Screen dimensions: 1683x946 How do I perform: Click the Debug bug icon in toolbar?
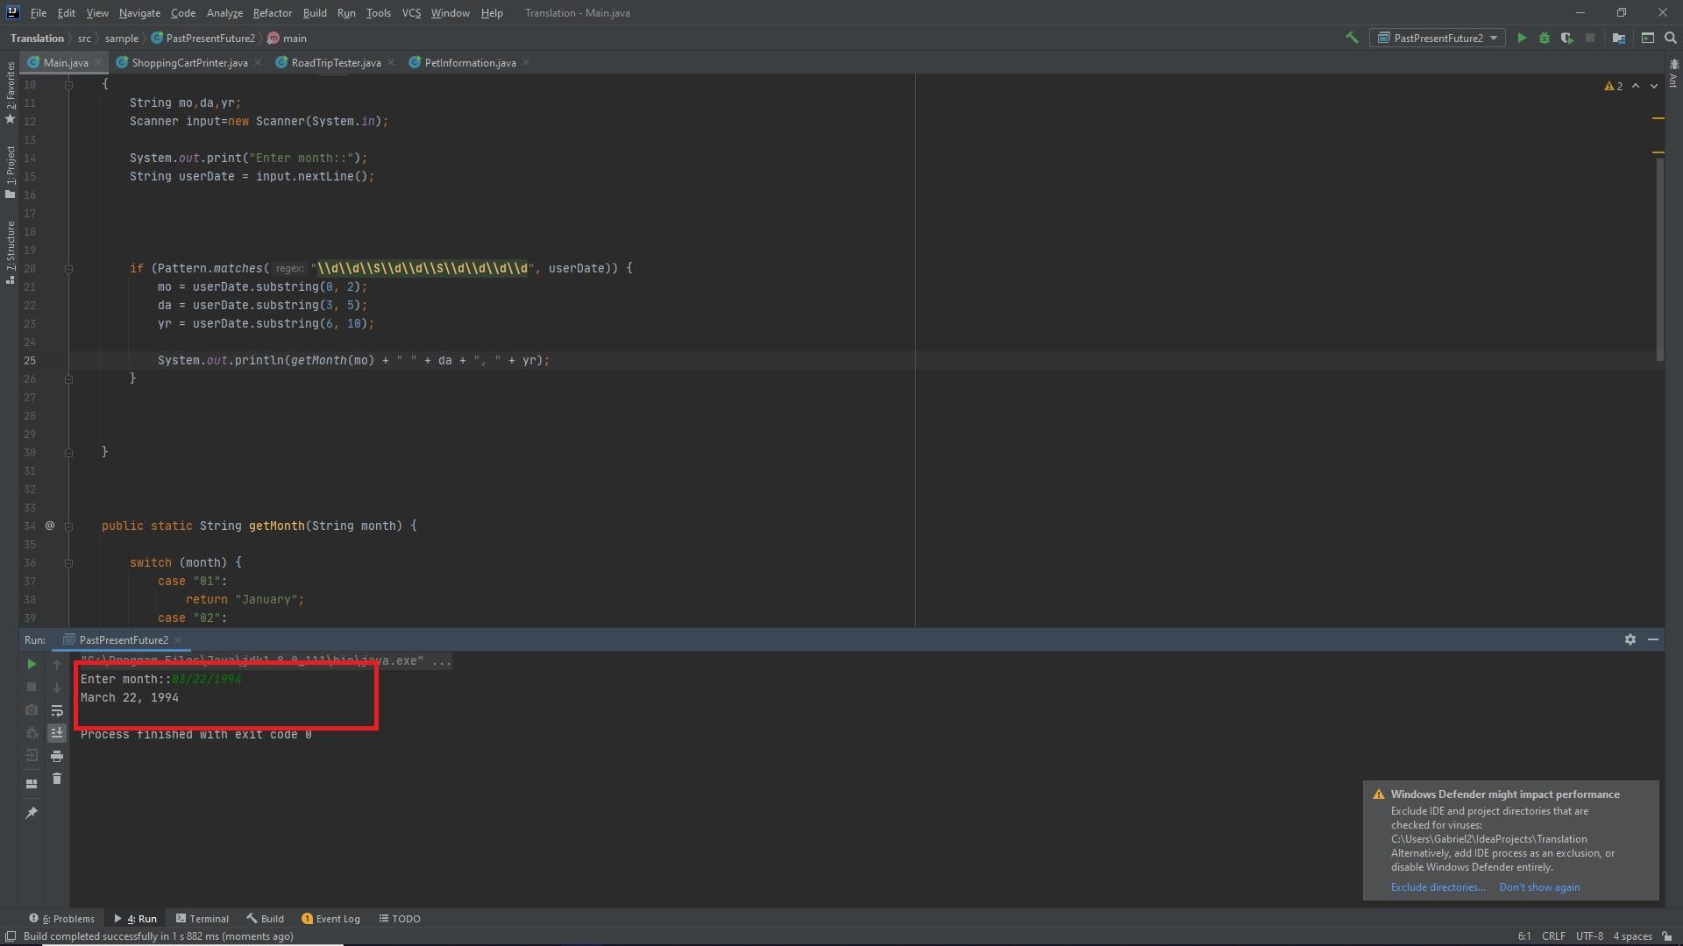(x=1545, y=38)
